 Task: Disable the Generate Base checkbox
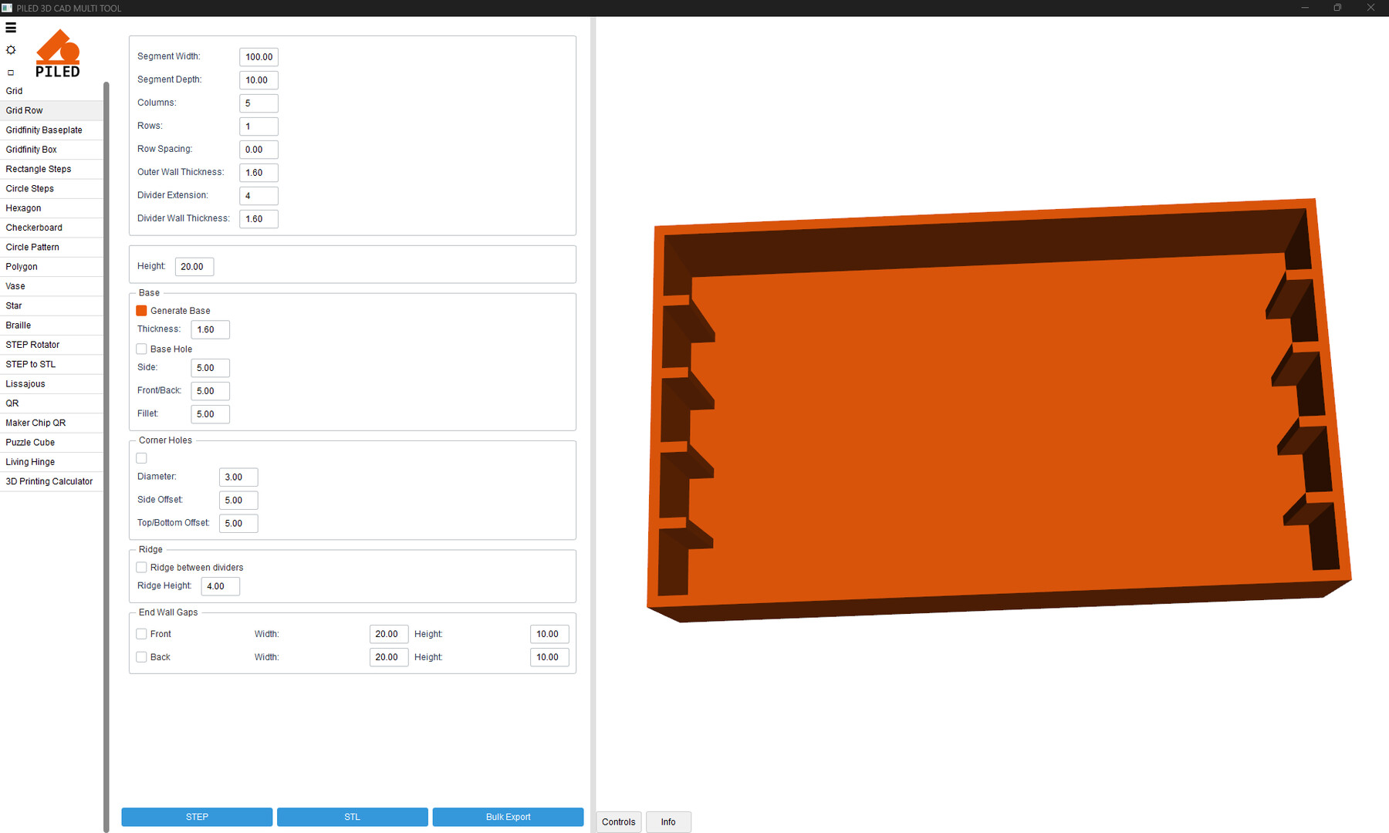tap(141, 311)
